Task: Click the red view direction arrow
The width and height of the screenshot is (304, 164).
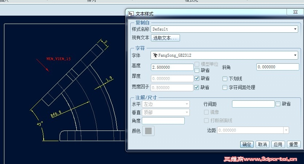Action: (43, 65)
